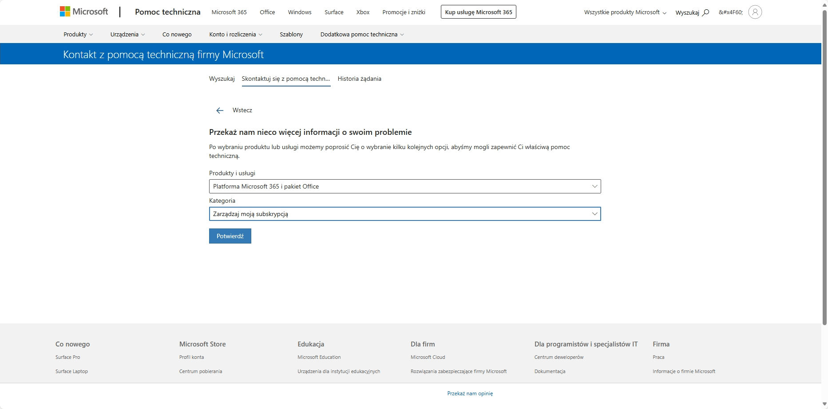Open the Szablony menu item

[291, 34]
